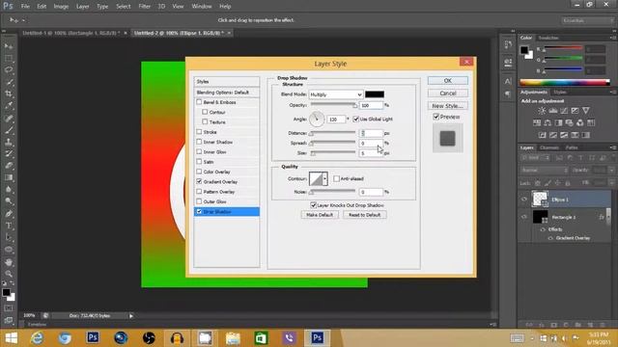
Task: Uncheck the Drop Shadow checkbox
Action: pyautogui.click(x=199, y=211)
